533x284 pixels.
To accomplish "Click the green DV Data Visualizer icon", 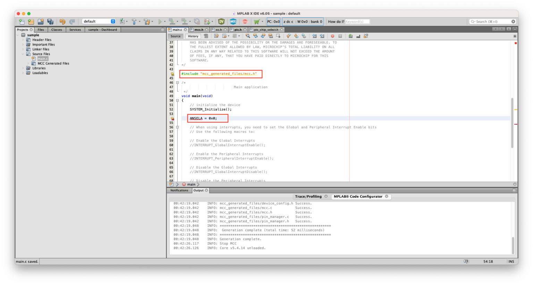I will [x=221, y=22].
